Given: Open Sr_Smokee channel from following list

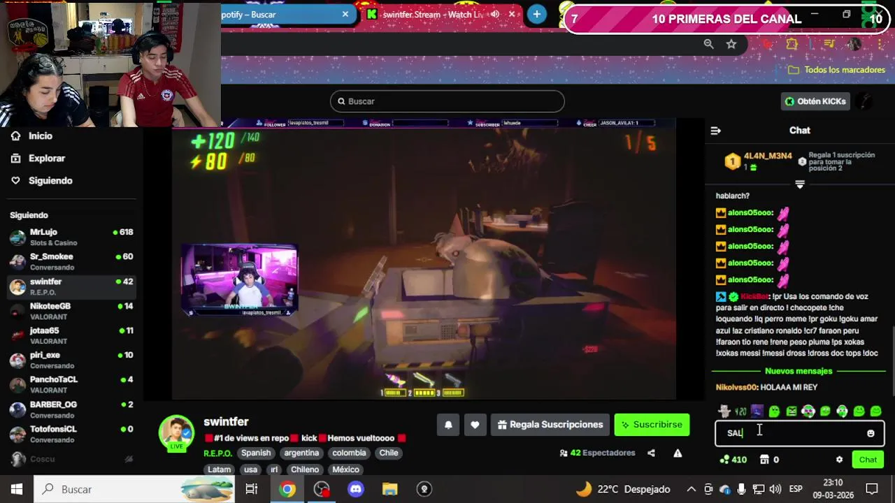Looking at the screenshot, I should point(70,262).
